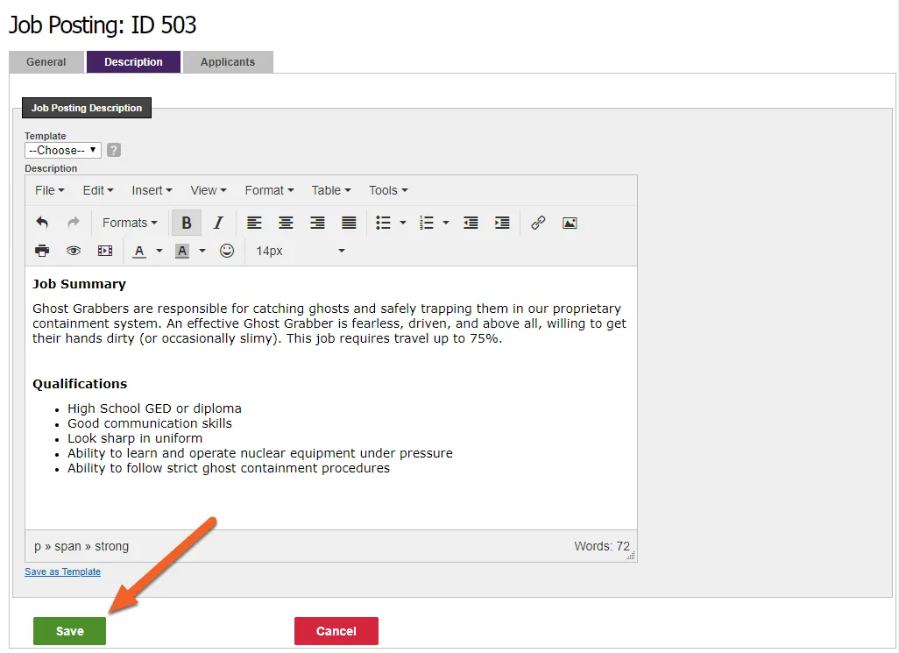Open background color picker arrow

tap(202, 251)
